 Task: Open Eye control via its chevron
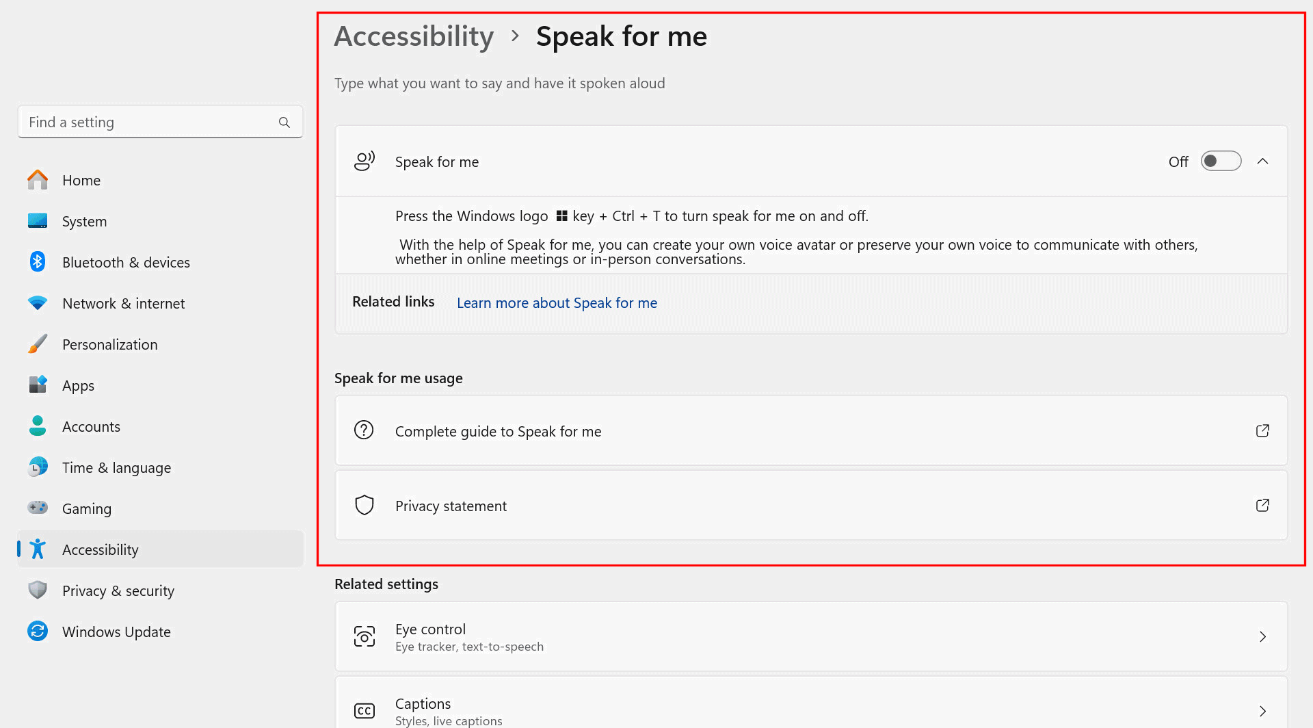(x=1263, y=636)
